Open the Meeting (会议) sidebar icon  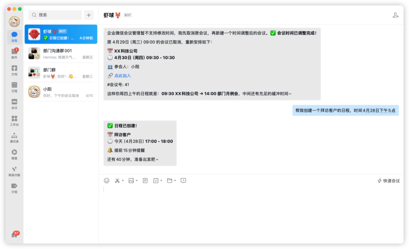14,104
